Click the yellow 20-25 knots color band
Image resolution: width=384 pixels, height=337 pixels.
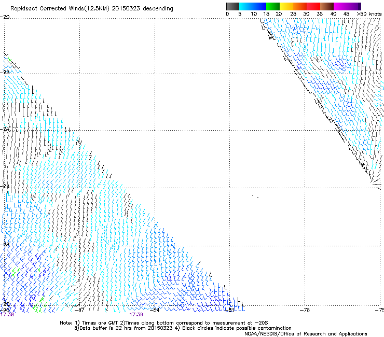pos(286,6)
